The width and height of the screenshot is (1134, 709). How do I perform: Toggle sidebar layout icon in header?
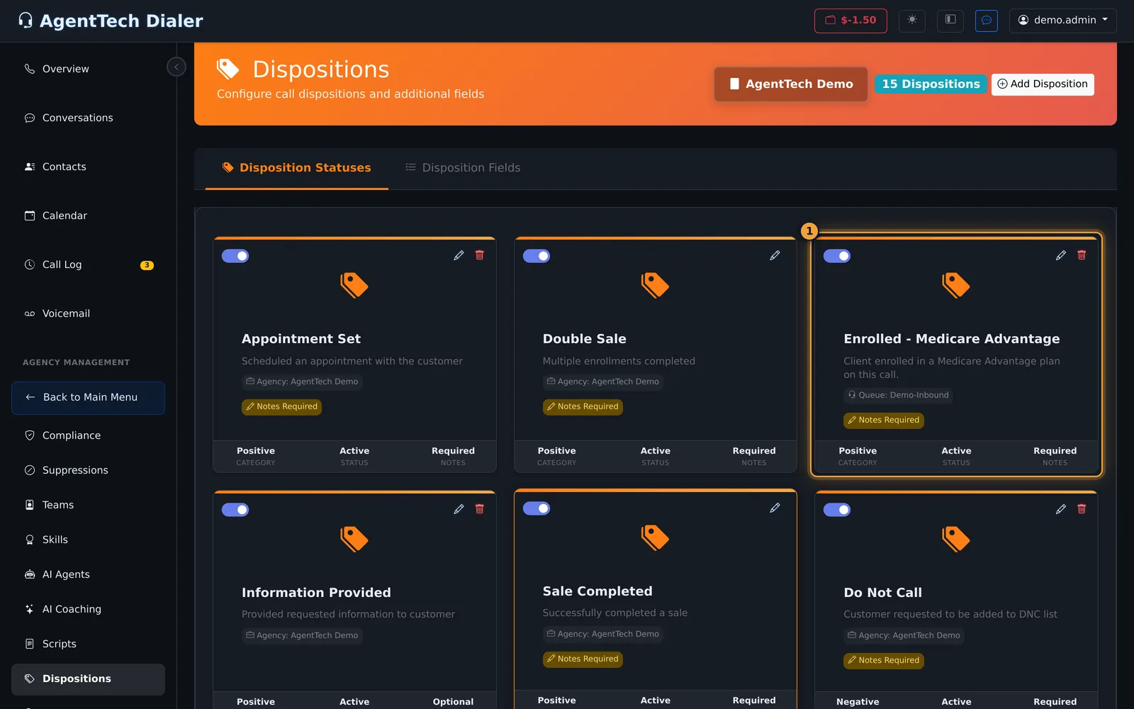tap(950, 20)
